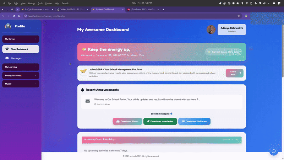Screen dimensions: 284x160
Task: Go to browser home using the home icon
Action: pyautogui.click(x=20, y=16)
